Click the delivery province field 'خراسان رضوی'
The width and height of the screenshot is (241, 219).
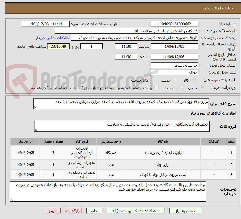pyautogui.click(x=174, y=65)
